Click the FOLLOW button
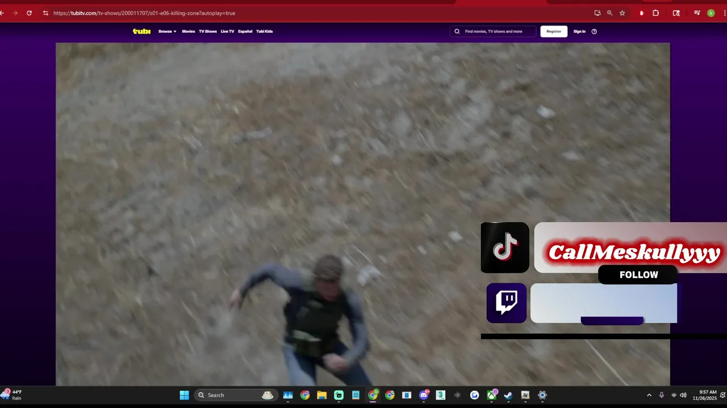The width and height of the screenshot is (727, 408). (638, 275)
